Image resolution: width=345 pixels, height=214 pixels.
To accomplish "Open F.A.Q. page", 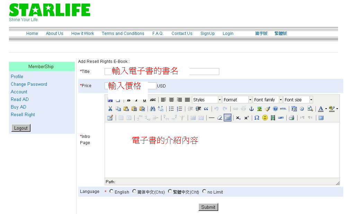I will 158,34.
